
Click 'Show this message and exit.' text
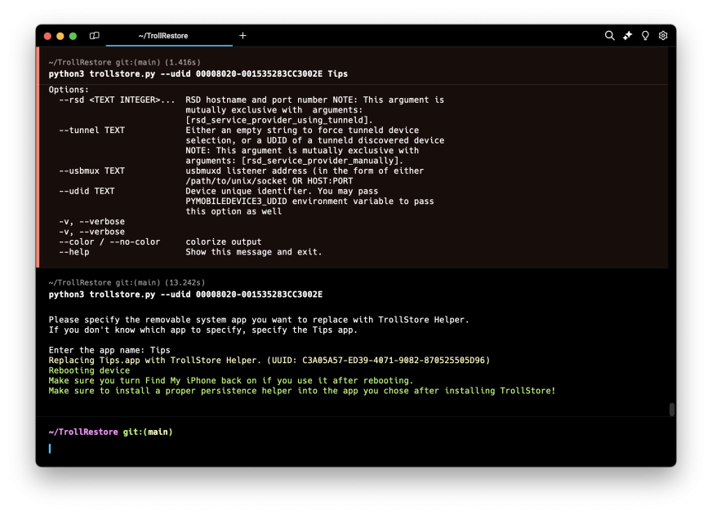[x=253, y=252]
